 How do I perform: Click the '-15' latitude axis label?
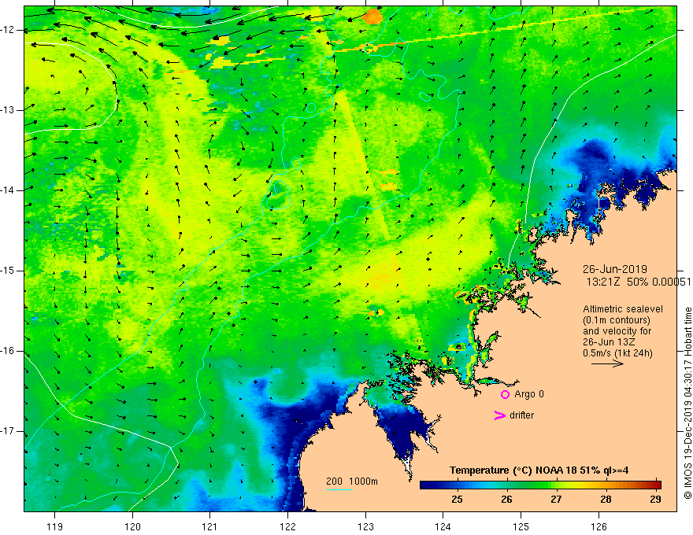[x=8, y=271]
